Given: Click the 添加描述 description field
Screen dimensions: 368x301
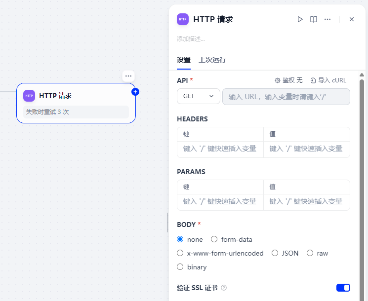Looking at the screenshot, I should click(191, 39).
